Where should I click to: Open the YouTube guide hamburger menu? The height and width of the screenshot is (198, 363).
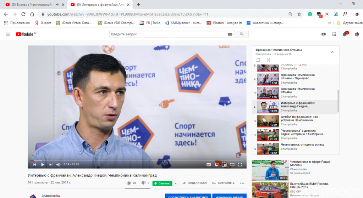click(8, 34)
